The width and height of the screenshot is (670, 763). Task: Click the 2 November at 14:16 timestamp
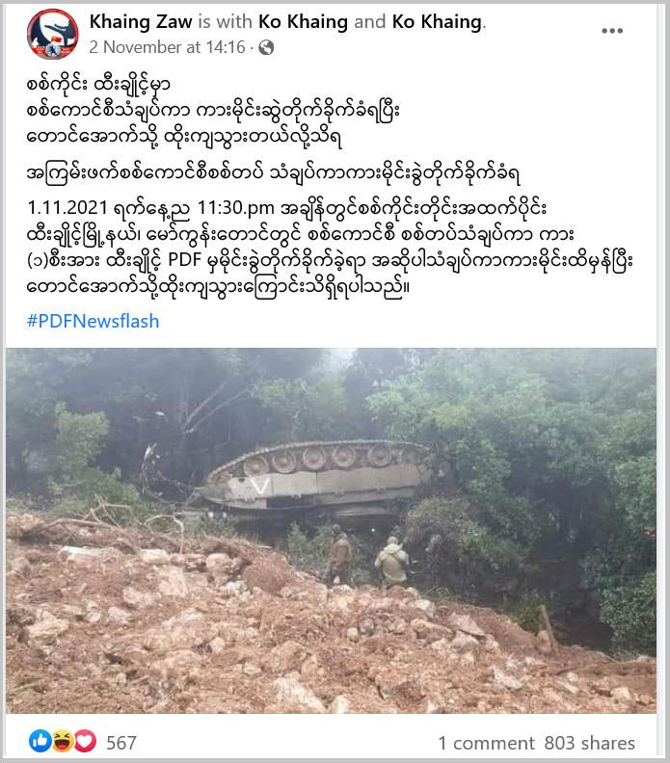(x=167, y=47)
